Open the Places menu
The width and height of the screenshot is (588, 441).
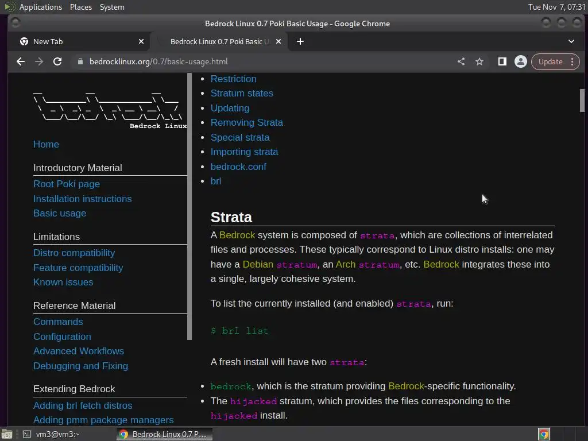(x=80, y=7)
